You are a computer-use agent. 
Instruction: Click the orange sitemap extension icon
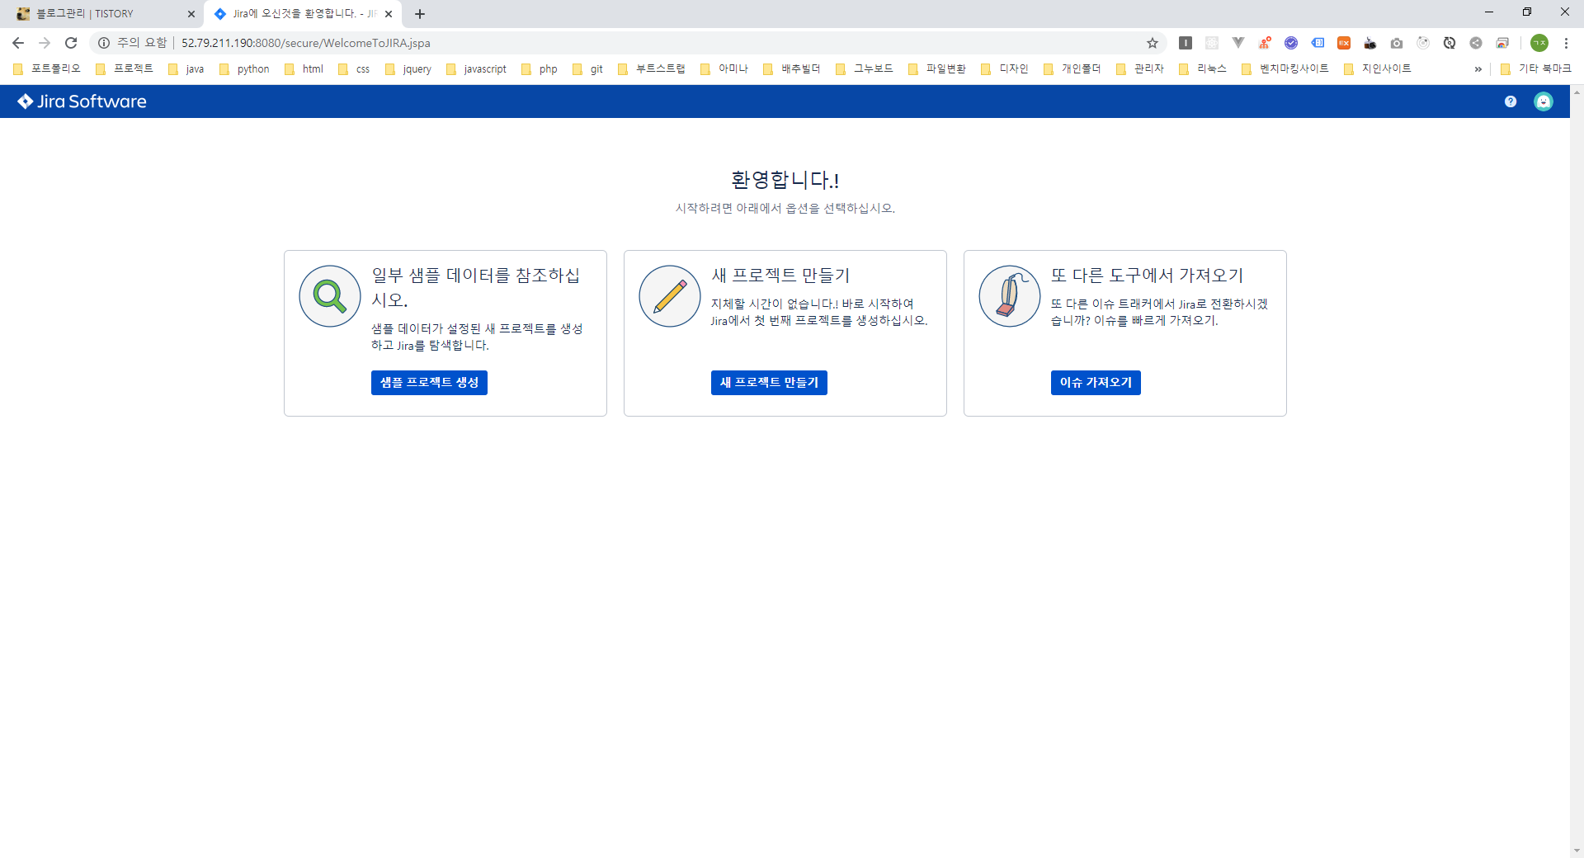click(1265, 43)
